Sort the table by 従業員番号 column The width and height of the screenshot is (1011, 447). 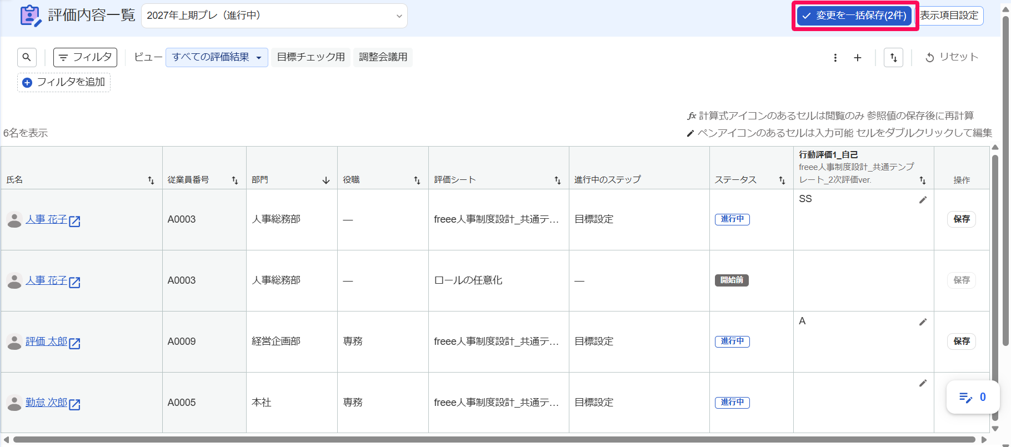(235, 180)
